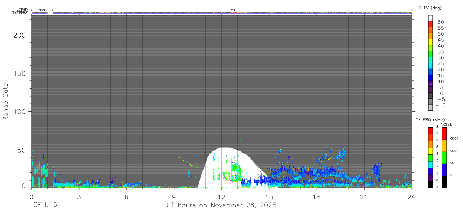Click the '−10' label on ELEV scale

[441, 105]
